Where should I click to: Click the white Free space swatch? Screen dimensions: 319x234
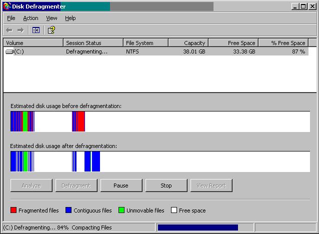(174, 210)
